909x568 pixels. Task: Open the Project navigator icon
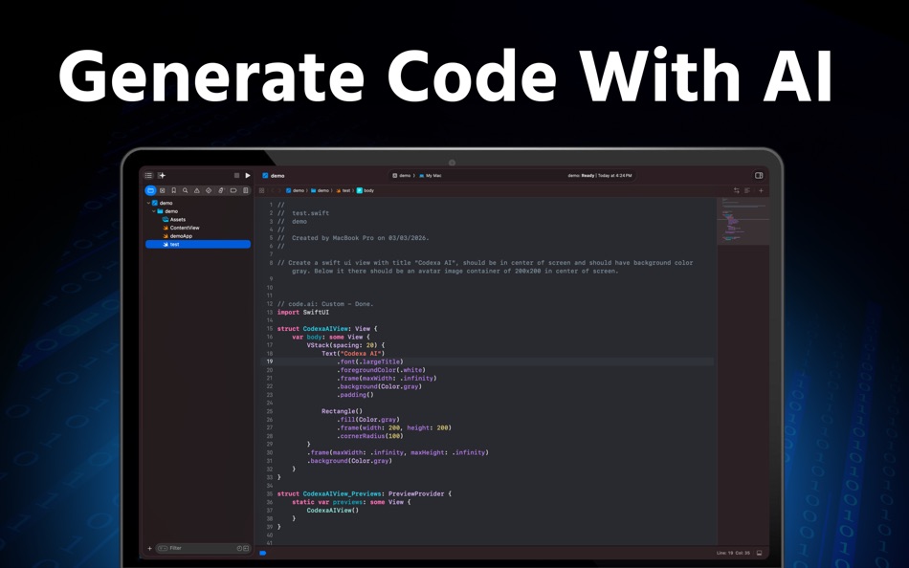pyautogui.click(x=150, y=190)
